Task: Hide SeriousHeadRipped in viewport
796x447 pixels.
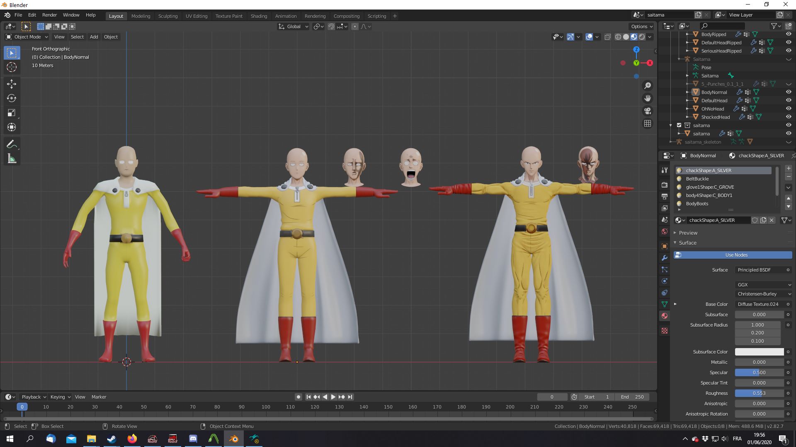Action: coord(789,50)
